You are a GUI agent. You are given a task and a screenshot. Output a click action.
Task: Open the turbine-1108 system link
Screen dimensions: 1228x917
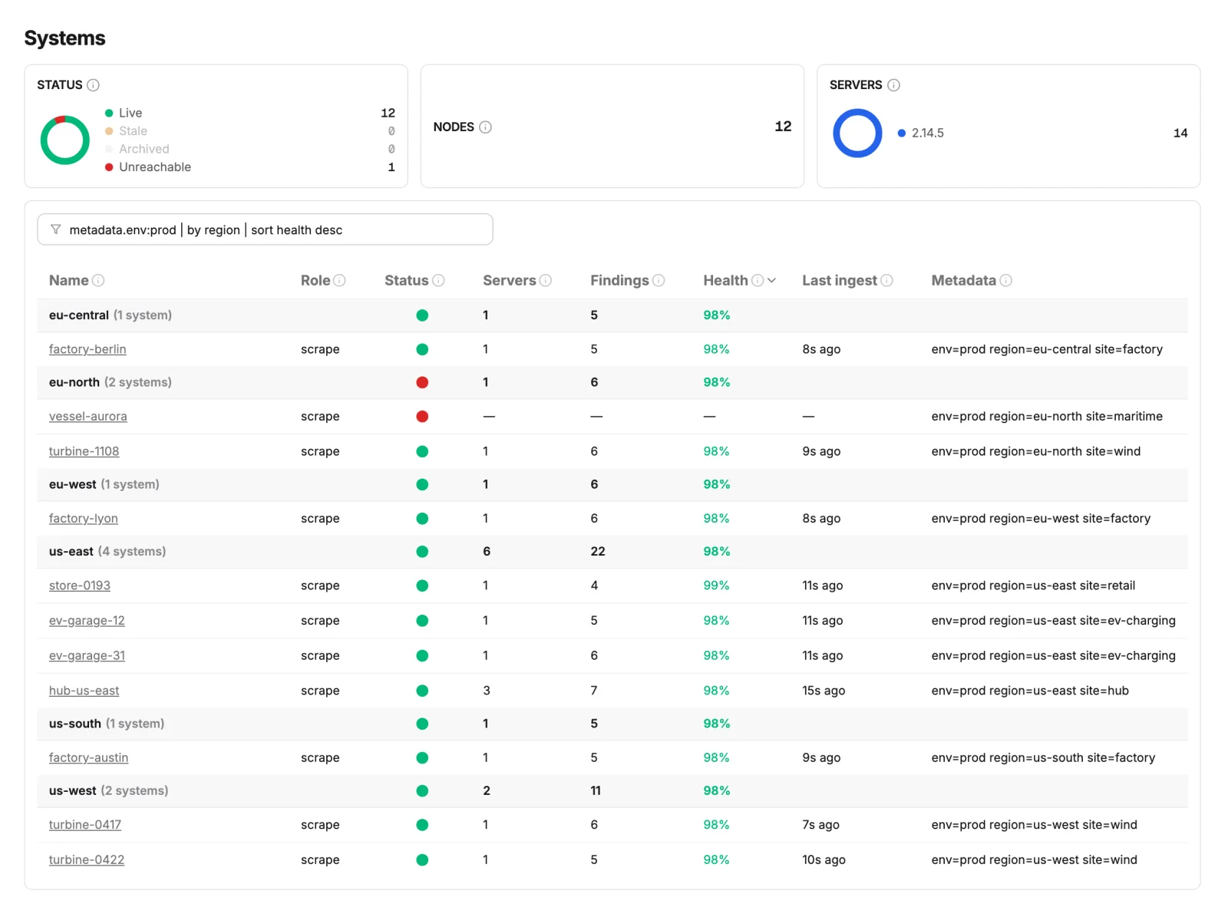click(84, 451)
